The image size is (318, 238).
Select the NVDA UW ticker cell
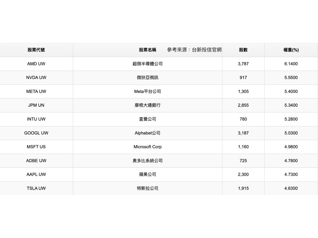click(x=36, y=78)
